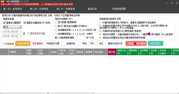Click 登录直通车 button
This screenshot has height=94, width=179.
[38, 44]
